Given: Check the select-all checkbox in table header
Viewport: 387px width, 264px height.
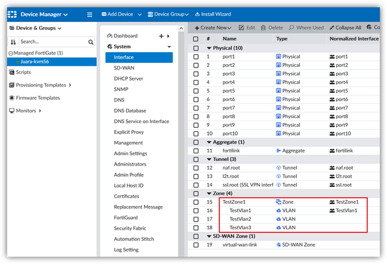Looking at the screenshot, I should coord(195,39).
